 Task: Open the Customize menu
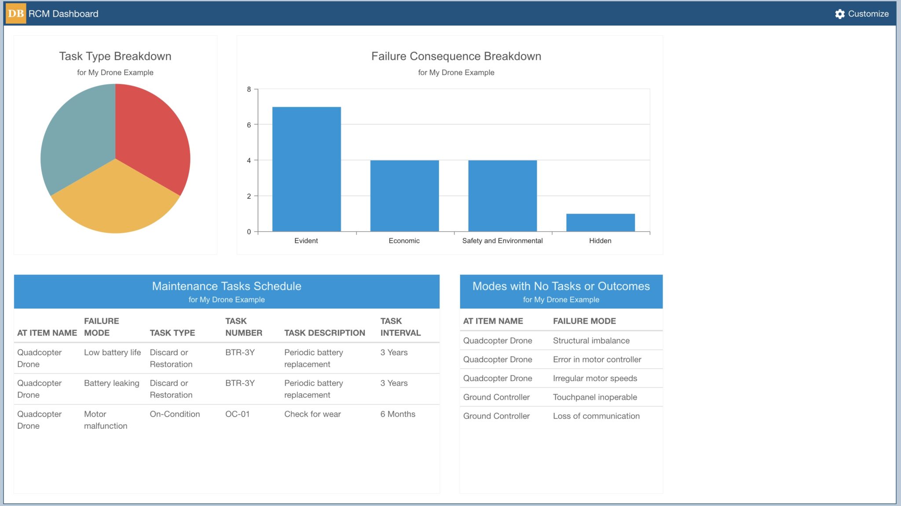tap(869, 14)
